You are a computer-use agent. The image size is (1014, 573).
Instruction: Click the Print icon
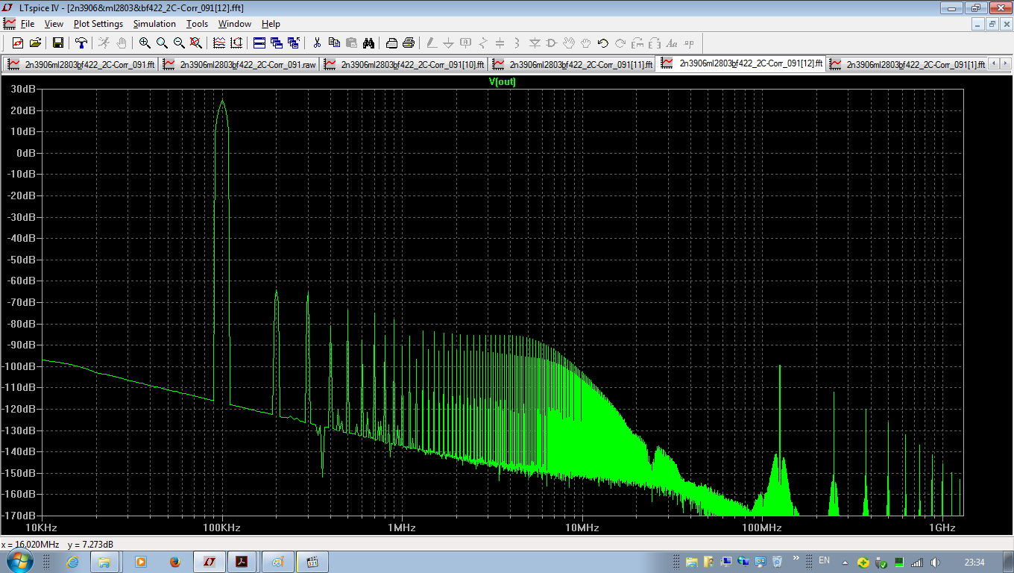[409, 43]
